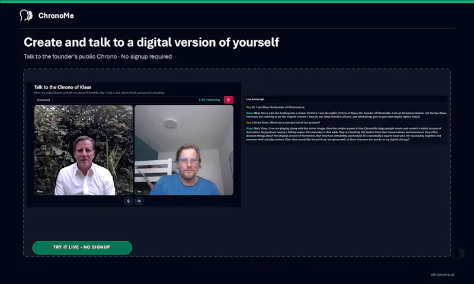Click transcript line Hi, I am Klaus the founder
This screenshot has height=284, width=474.
(276, 107)
